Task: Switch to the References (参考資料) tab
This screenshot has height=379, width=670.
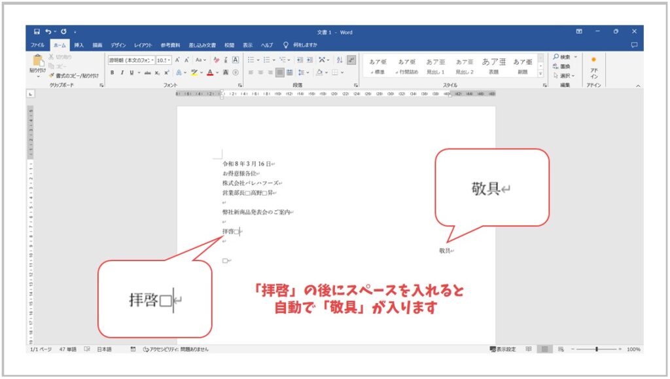Action: tap(171, 45)
